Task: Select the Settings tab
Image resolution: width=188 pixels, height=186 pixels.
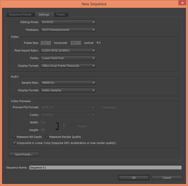Action: [44, 15]
